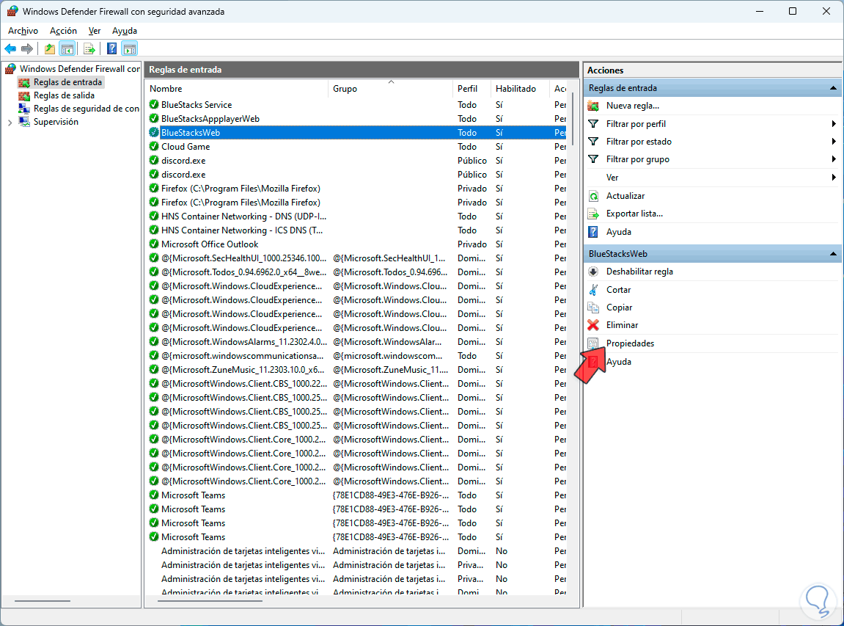Open the Filtrar por grupo submenu arrow
This screenshot has height=626, width=844.
coord(833,159)
